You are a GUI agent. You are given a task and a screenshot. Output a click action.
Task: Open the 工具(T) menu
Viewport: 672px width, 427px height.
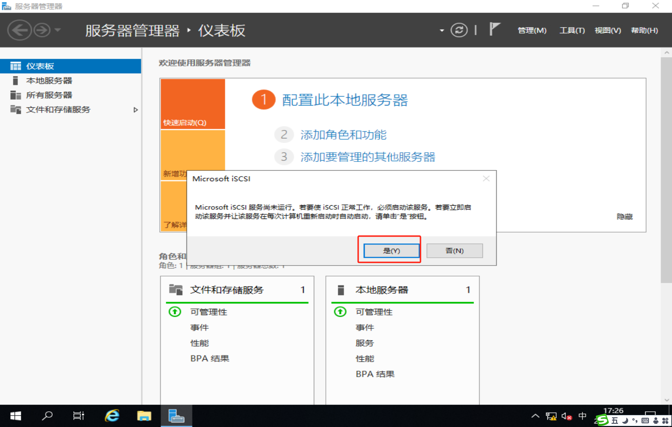572,30
